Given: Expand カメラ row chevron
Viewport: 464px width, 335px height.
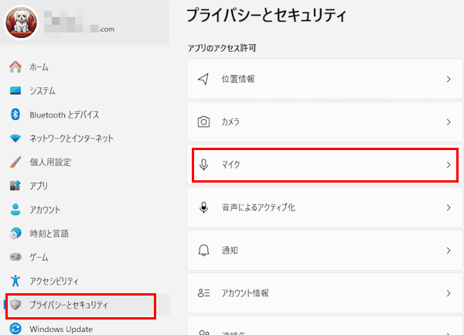Looking at the screenshot, I should (x=449, y=122).
